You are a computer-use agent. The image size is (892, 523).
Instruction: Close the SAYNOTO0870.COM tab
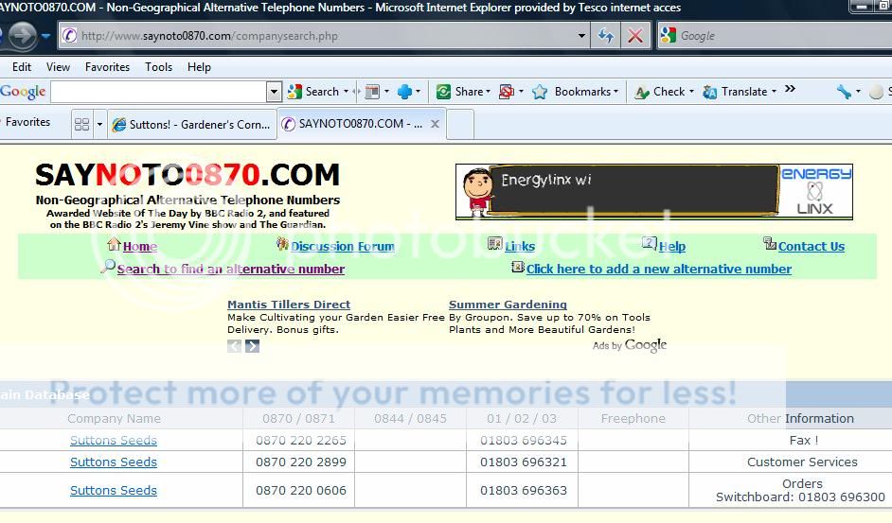pos(436,124)
